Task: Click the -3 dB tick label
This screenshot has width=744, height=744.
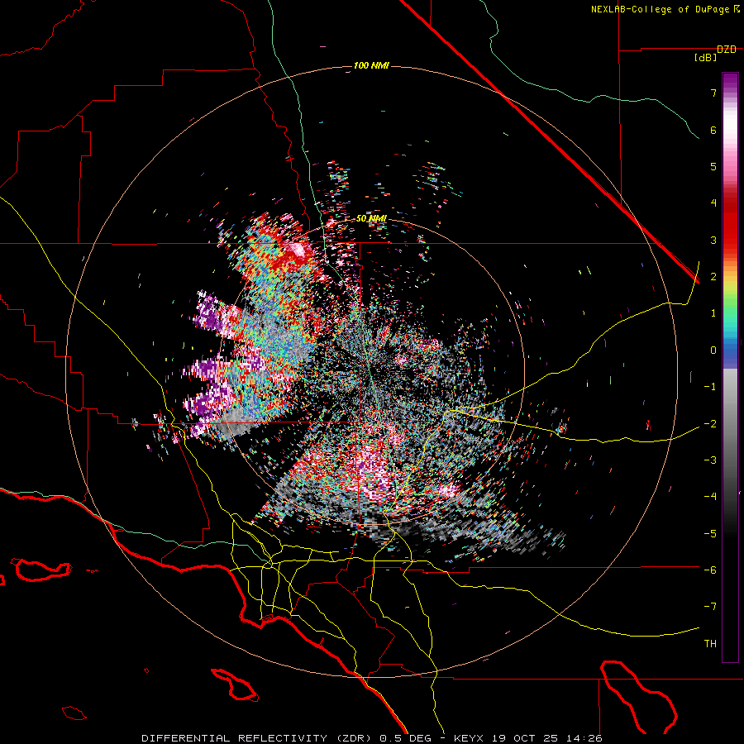Action: click(710, 460)
